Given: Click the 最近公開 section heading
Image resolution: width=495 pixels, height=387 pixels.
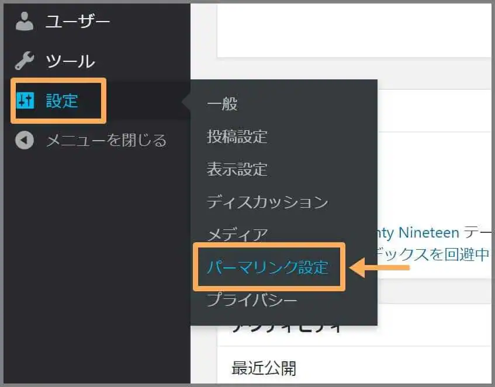Looking at the screenshot, I should tap(264, 368).
